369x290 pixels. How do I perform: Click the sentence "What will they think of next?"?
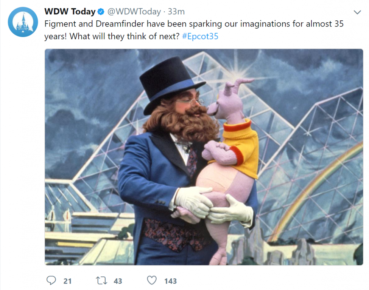pyautogui.click(x=125, y=36)
